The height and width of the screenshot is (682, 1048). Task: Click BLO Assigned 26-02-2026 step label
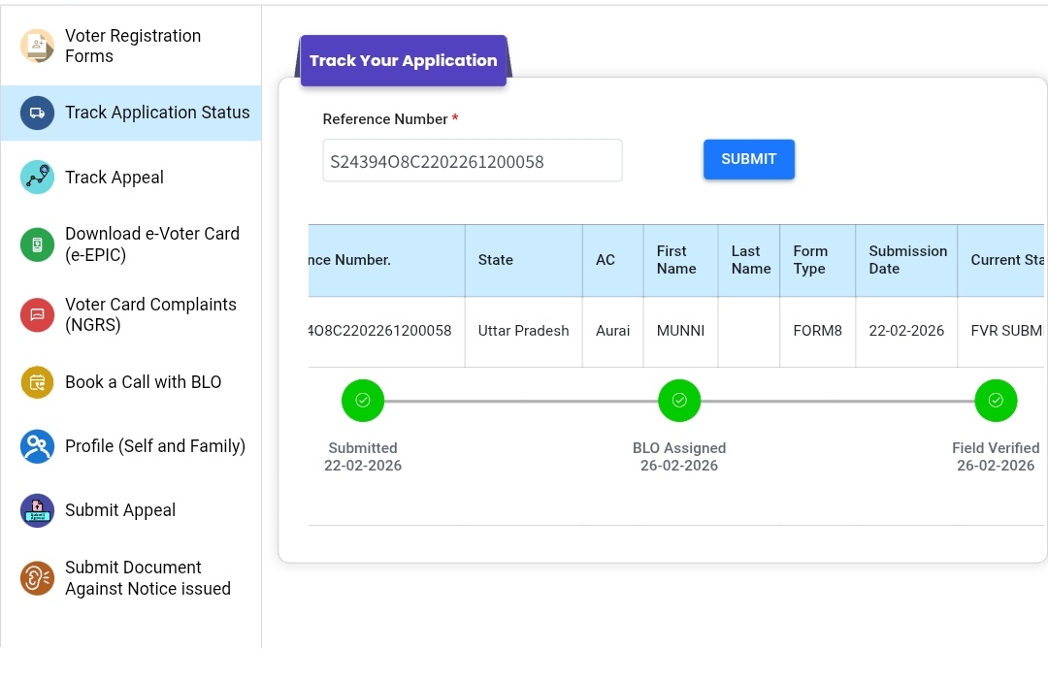pyautogui.click(x=679, y=457)
